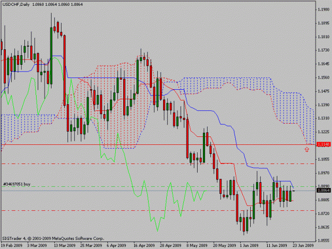Click the 11 Jun 2009 date label
Screen dimensions: 332x249
(x=277, y=246)
